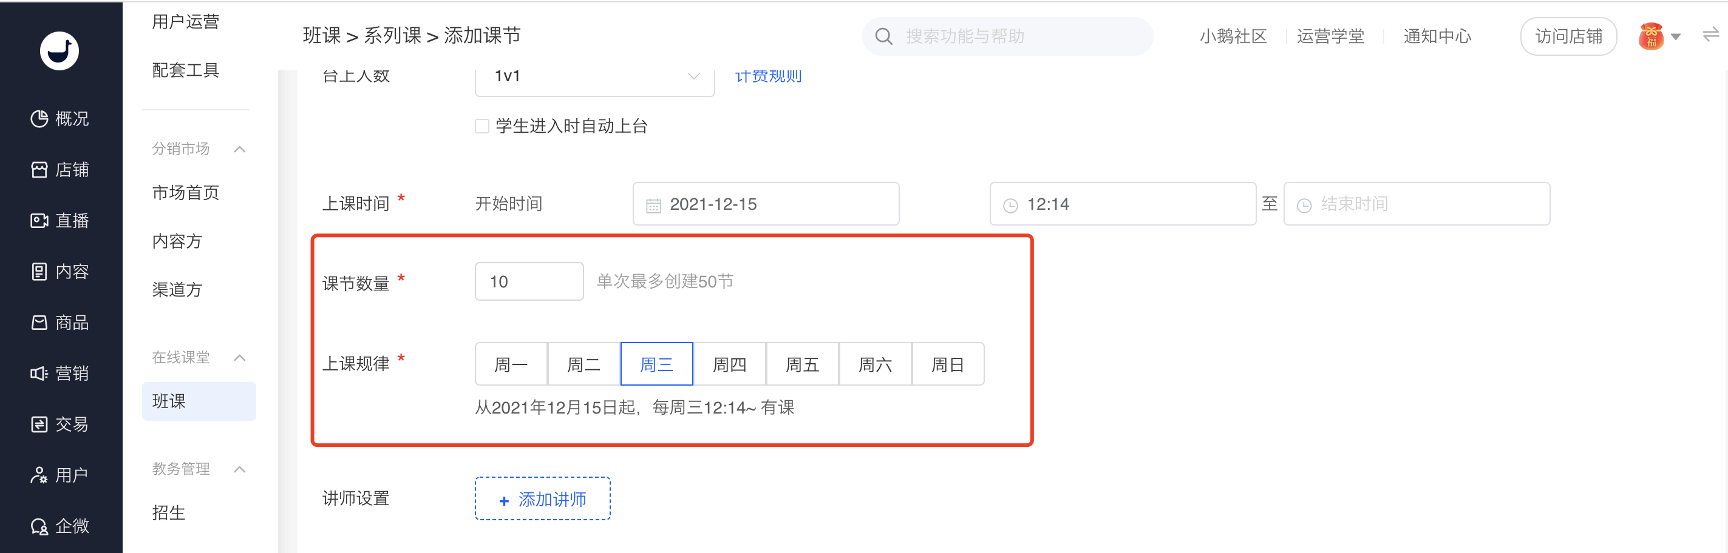
Task: Toggle 周五 in class schedule
Action: pos(801,364)
